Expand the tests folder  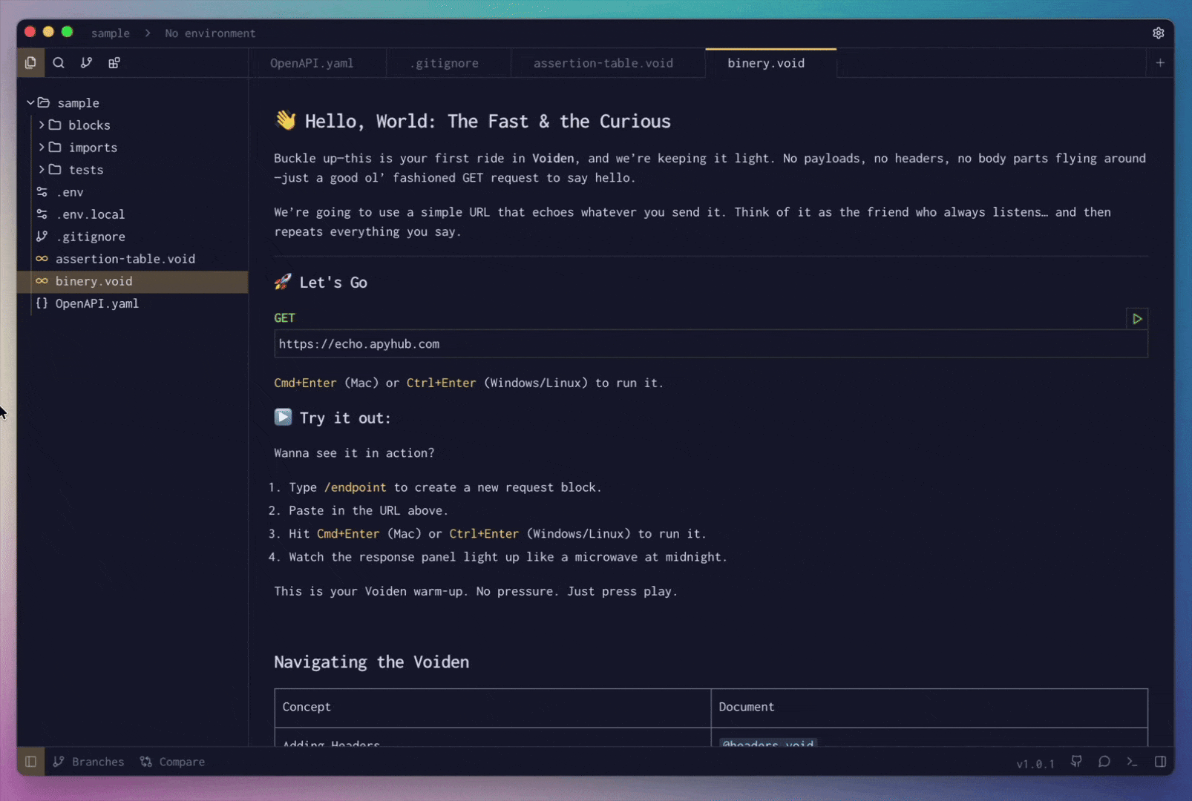(42, 170)
